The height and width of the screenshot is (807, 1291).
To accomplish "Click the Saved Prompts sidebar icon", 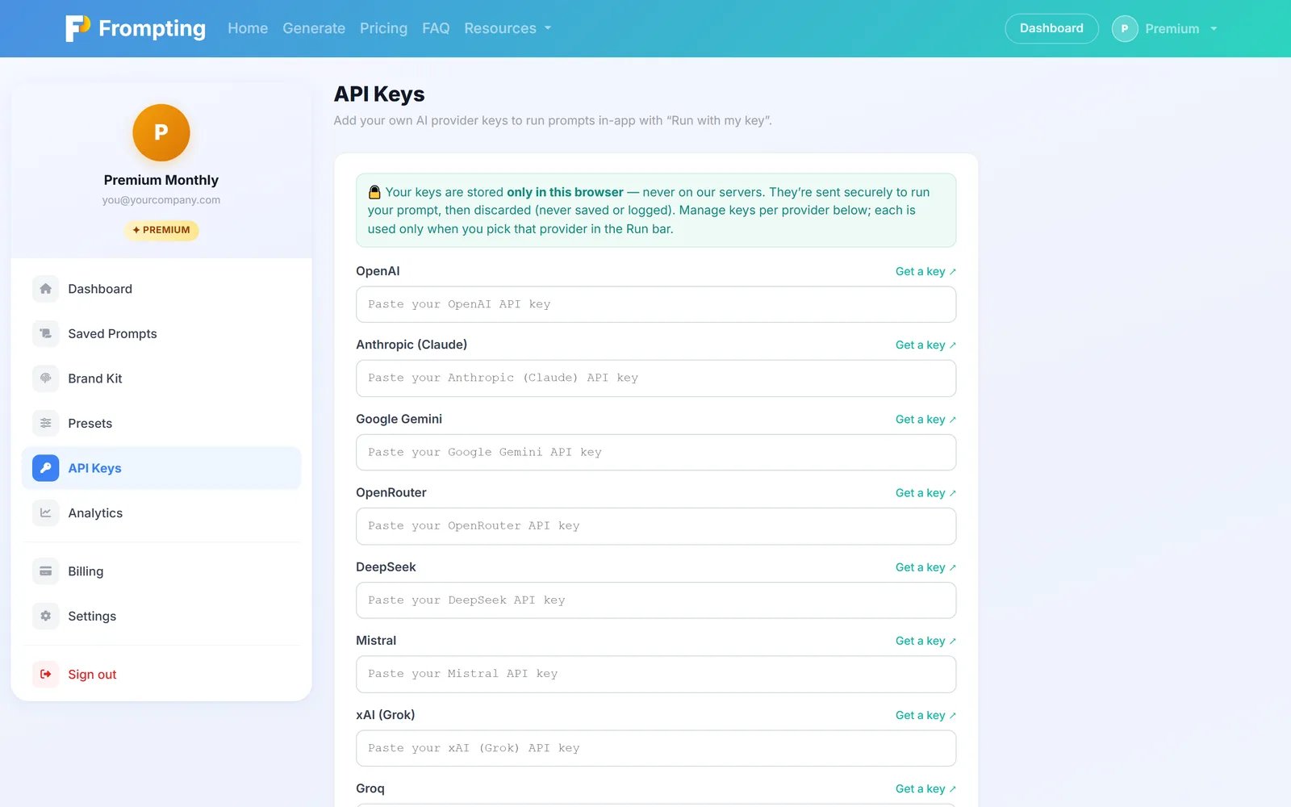I will tap(46, 333).
